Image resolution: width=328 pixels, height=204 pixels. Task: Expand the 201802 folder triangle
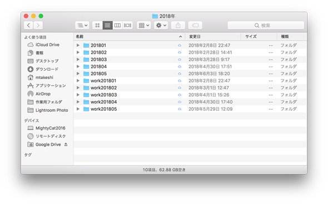(78, 52)
